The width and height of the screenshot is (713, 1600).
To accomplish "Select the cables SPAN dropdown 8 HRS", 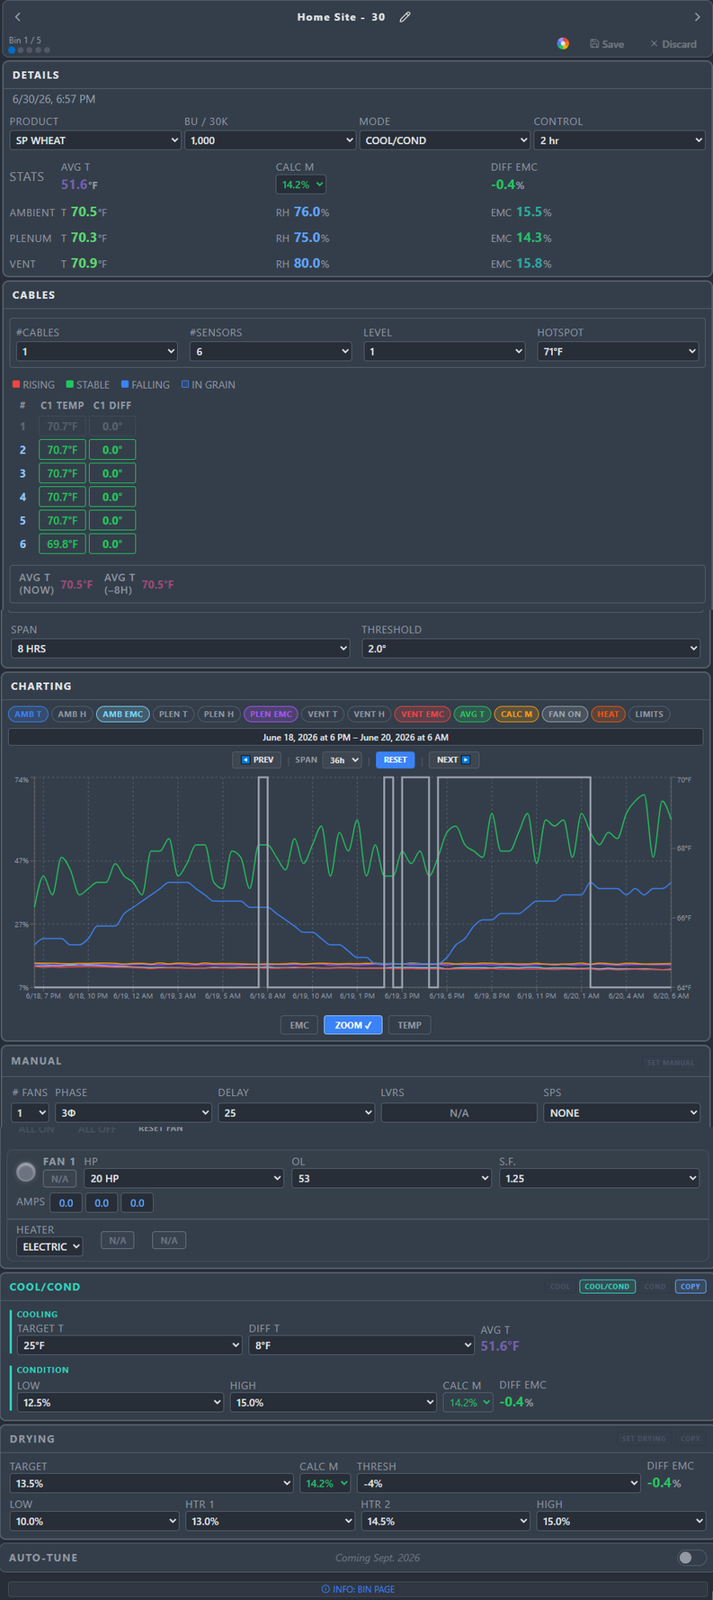I will [180, 648].
